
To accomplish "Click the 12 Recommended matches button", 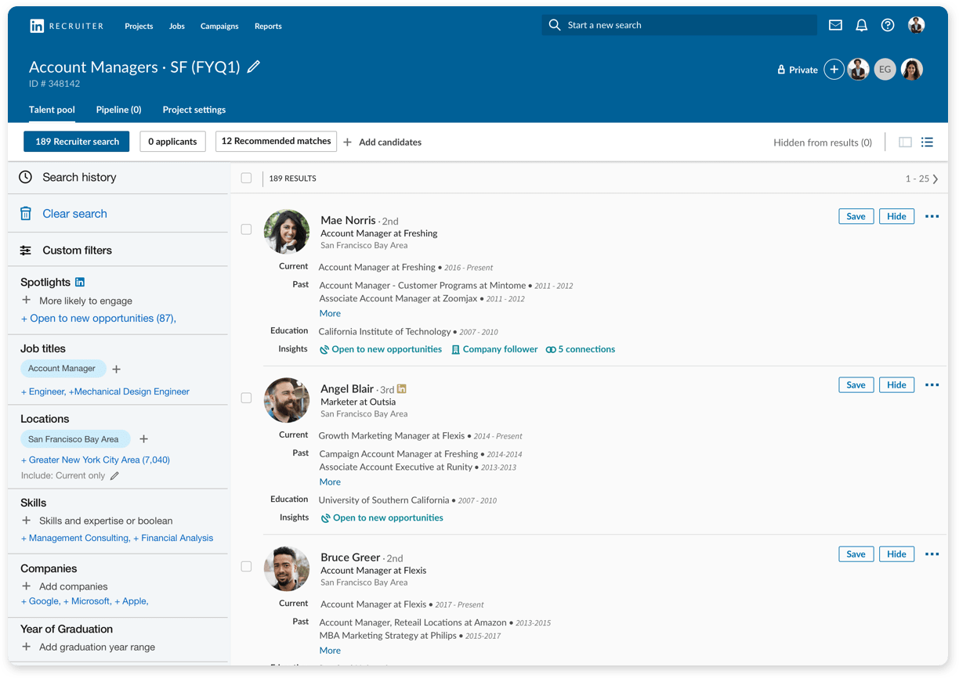I will click(276, 141).
